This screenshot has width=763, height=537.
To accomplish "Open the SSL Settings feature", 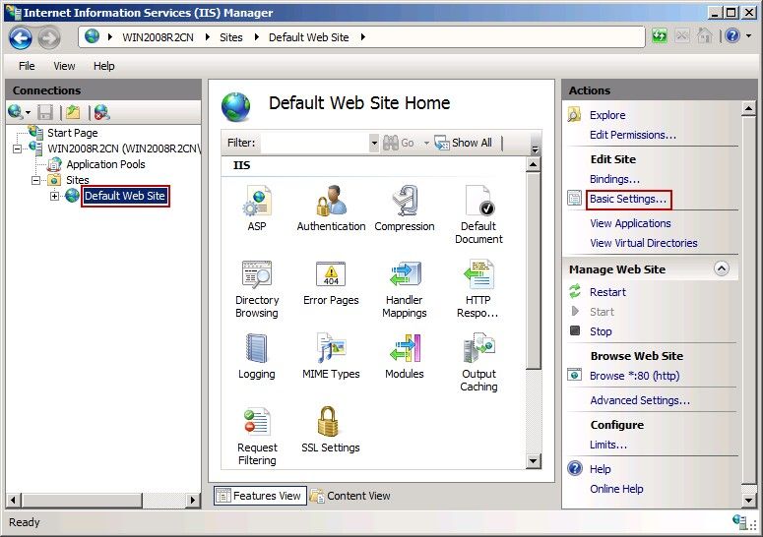I will pyautogui.click(x=331, y=430).
